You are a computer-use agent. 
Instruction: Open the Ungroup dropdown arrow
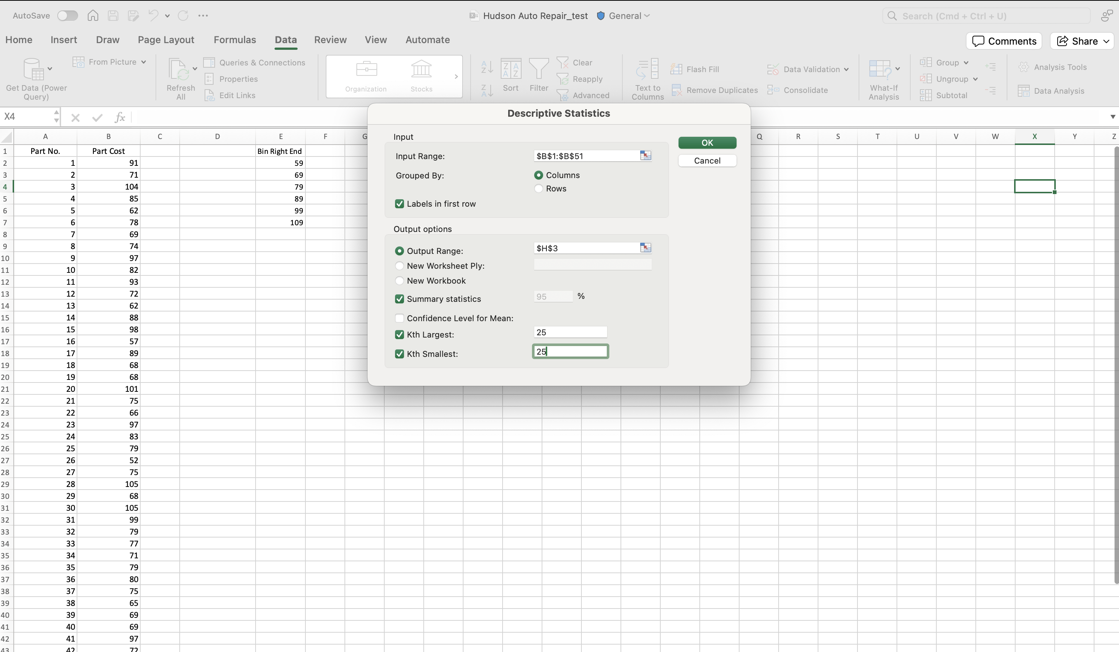click(975, 79)
